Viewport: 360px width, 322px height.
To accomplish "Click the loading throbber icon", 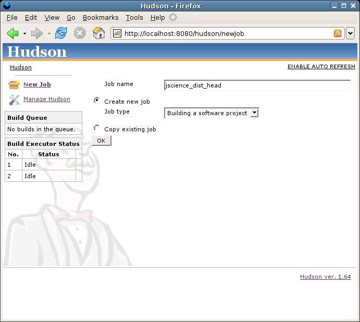I will click(x=173, y=17).
